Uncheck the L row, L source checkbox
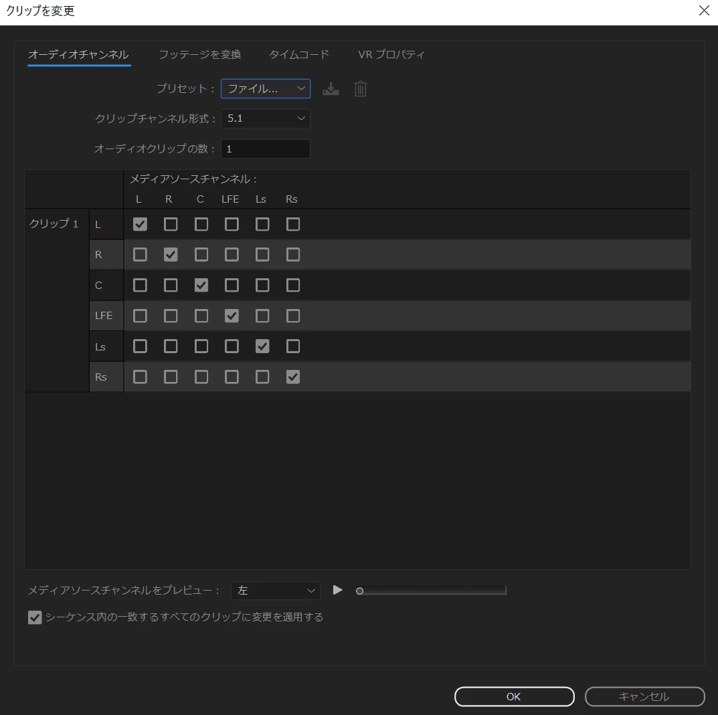 coord(140,224)
